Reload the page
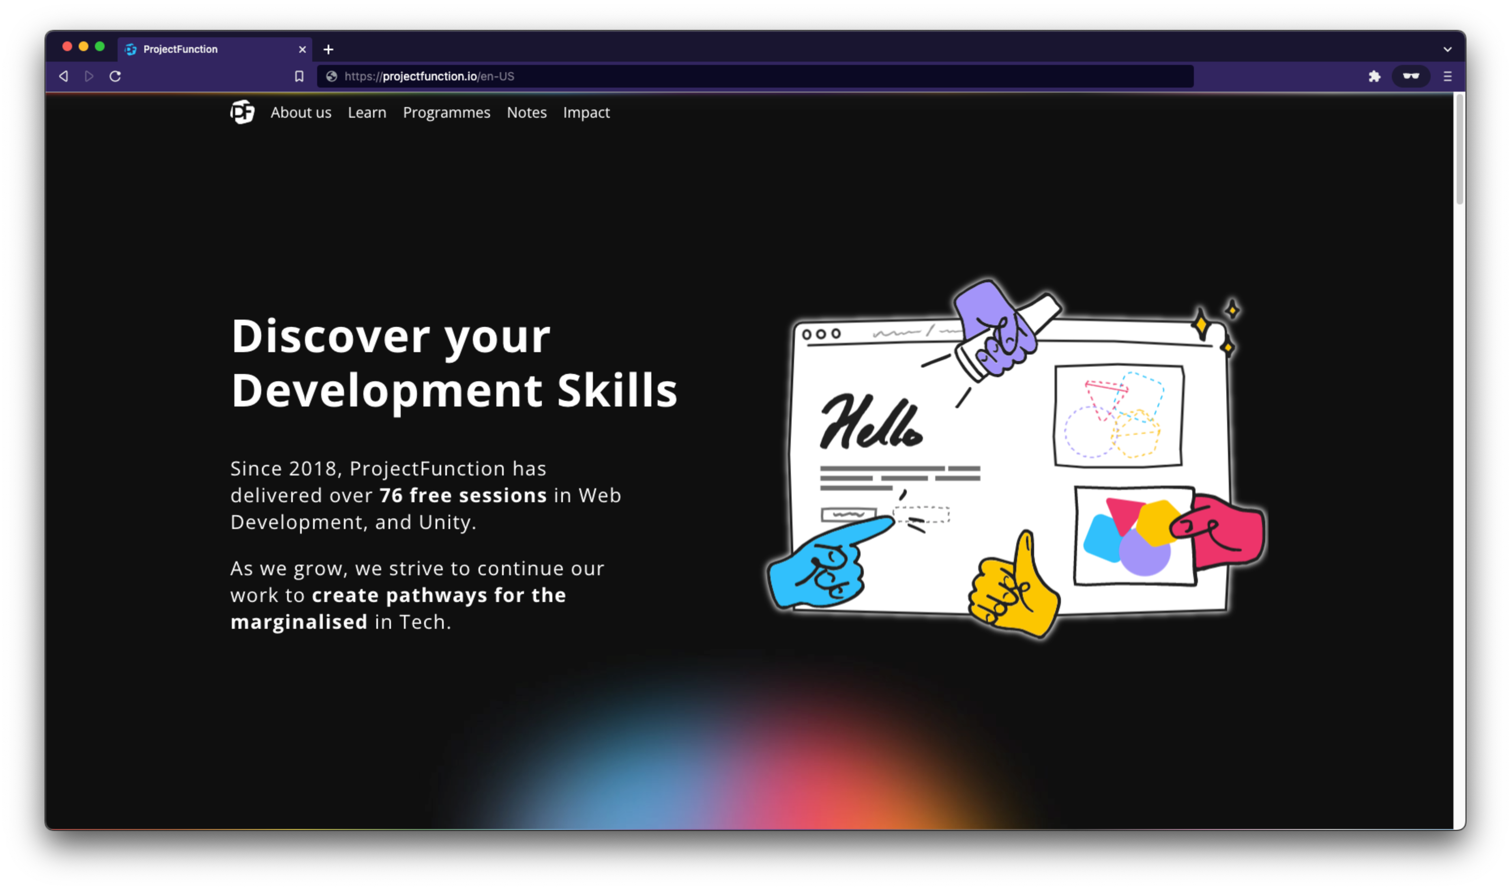The width and height of the screenshot is (1511, 890). tap(115, 76)
